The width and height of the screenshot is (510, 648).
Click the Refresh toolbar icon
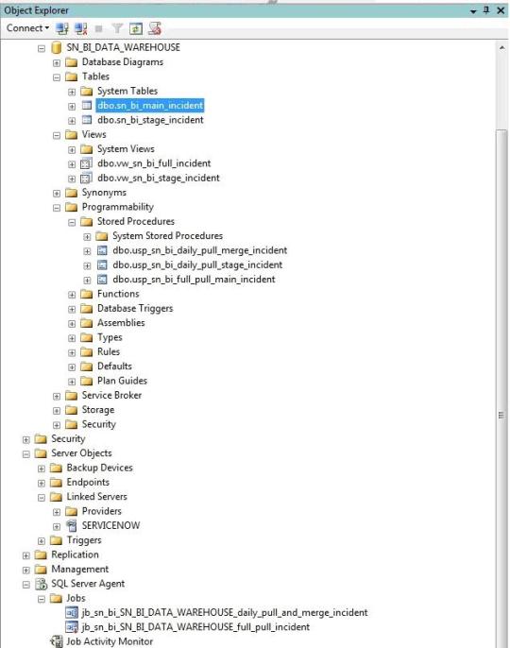point(136,28)
